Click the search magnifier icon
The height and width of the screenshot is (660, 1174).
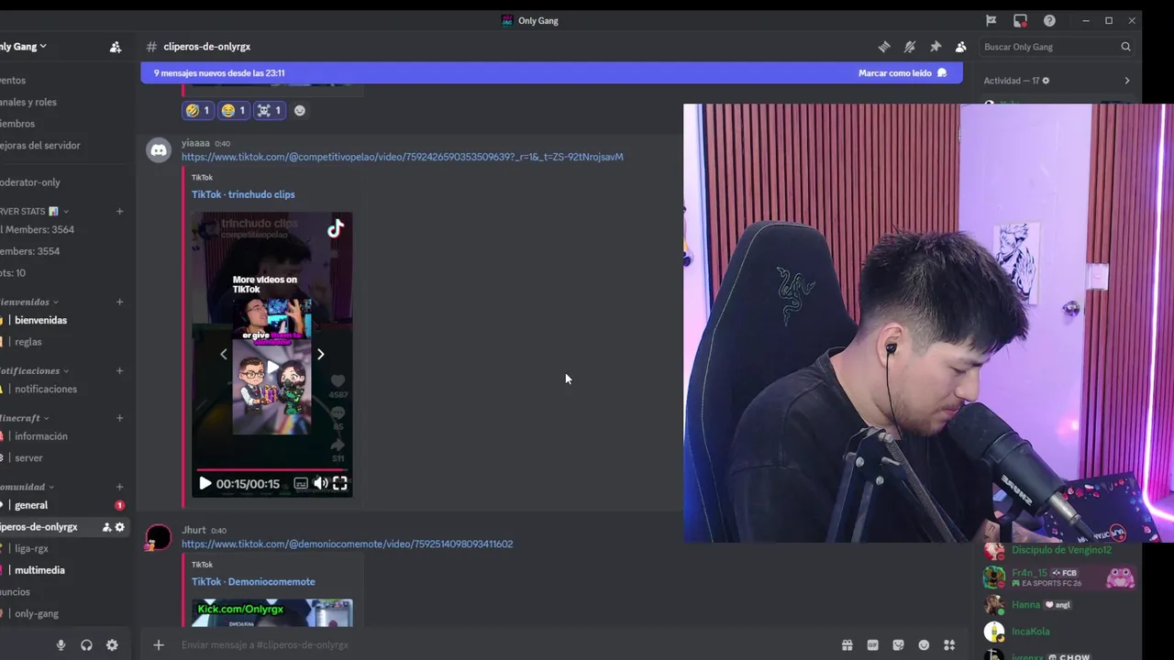1125,47
